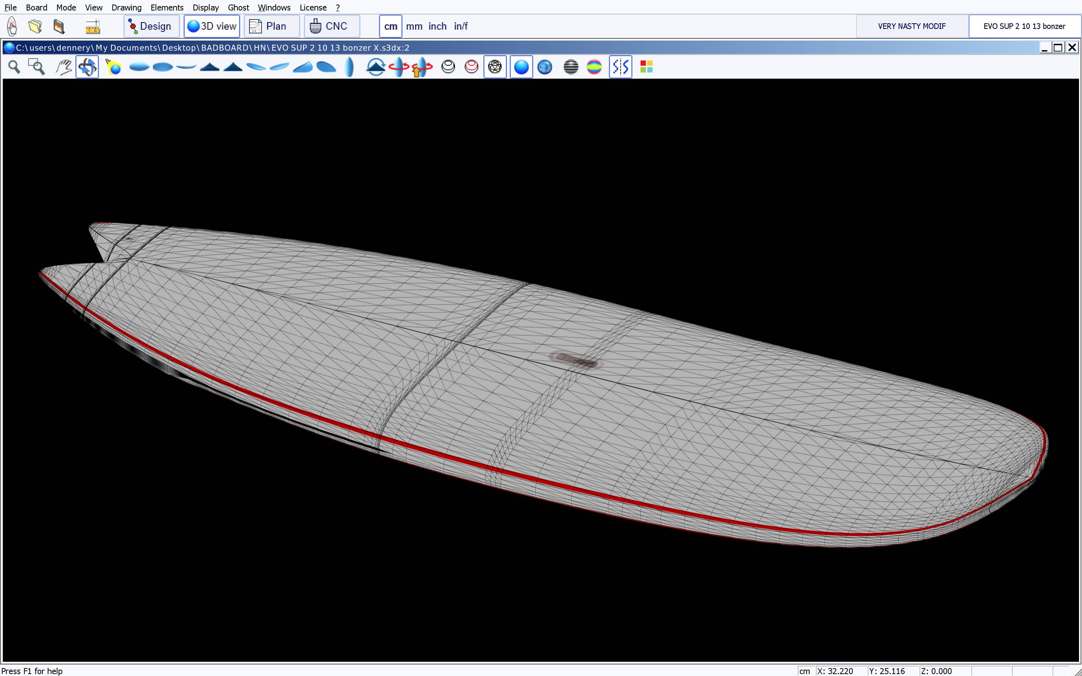The width and height of the screenshot is (1082, 676).
Task: Open the Display menu
Action: click(205, 8)
